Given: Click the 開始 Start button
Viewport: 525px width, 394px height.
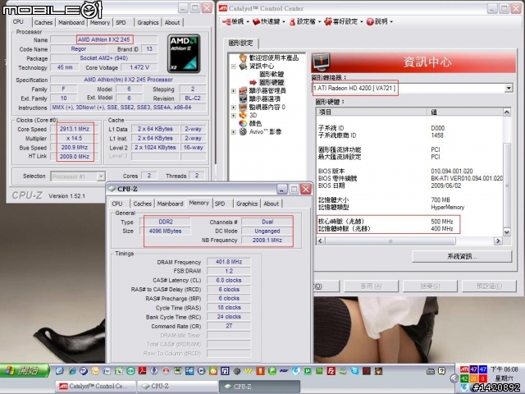Looking at the screenshot, I should (x=25, y=370).
